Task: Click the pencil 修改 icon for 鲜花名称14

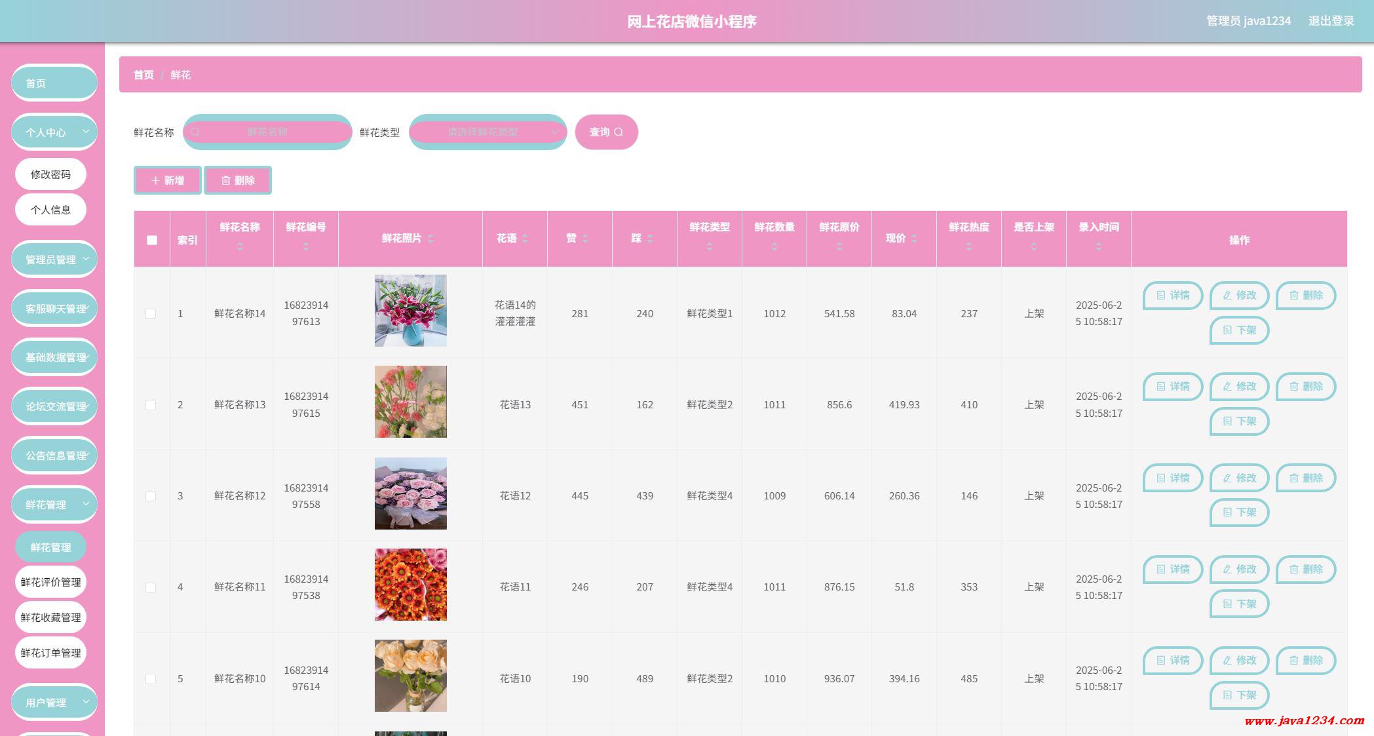Action: tap(1227, 296)
